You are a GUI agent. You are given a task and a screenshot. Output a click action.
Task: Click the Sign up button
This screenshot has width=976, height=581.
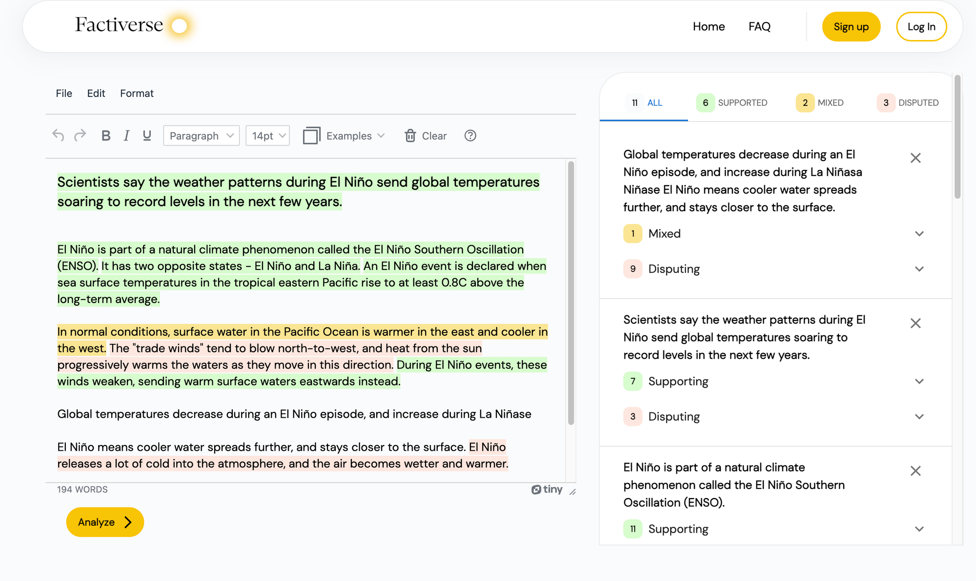pos(851,27)
